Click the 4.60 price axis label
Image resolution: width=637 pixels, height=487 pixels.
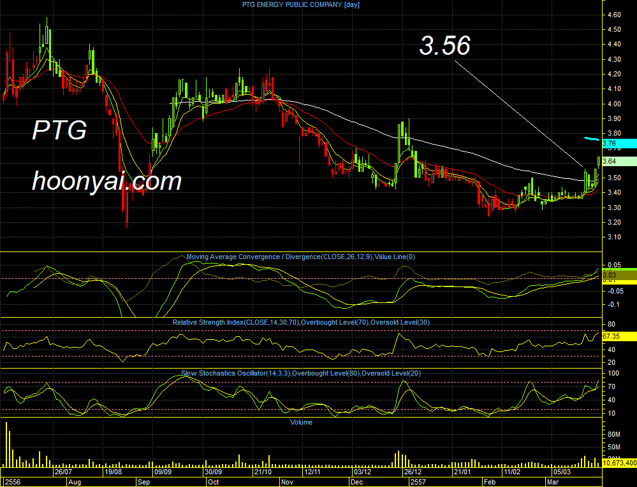pyautogui.click(x=614, y=15)
